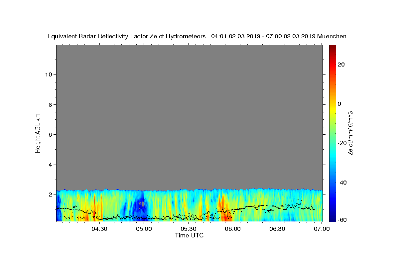The height and width of the screenshot is (266, 399).
Task: Click the 04:30 time tick label
Action: click(x=99, y=229)
